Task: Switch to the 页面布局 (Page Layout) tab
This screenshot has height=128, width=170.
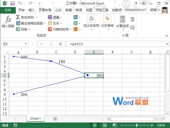Action: tap(45, 10)
